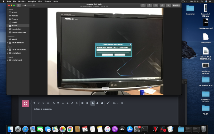Clear formatting with eraser icon
Screen dimensions: 214x134
(72, 103)
